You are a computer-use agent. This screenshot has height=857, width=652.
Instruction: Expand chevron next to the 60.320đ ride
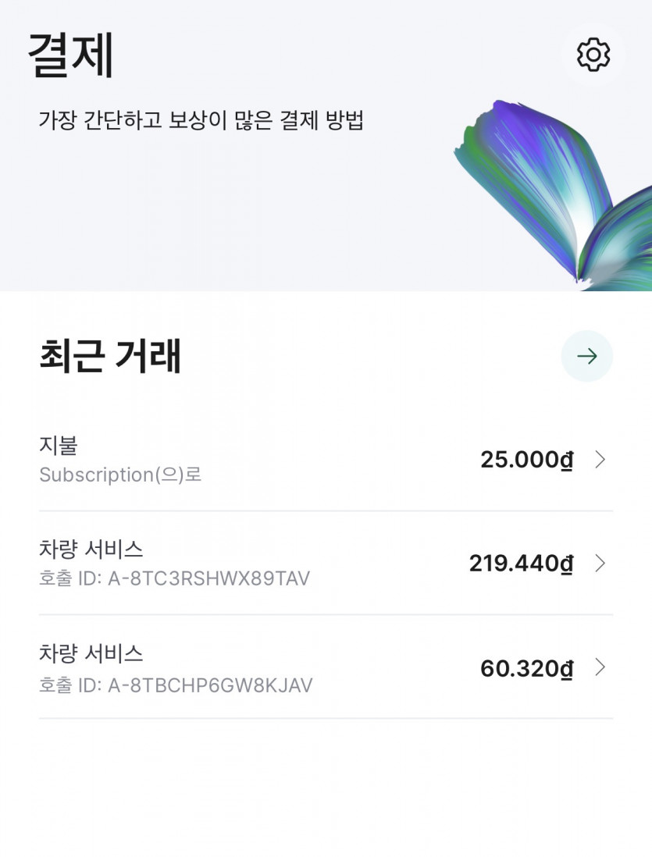[x=600, y=667]
